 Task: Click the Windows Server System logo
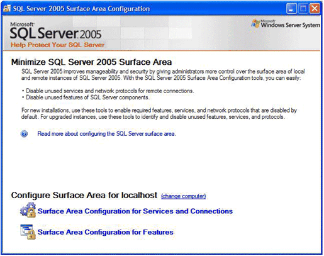(286, 24)
